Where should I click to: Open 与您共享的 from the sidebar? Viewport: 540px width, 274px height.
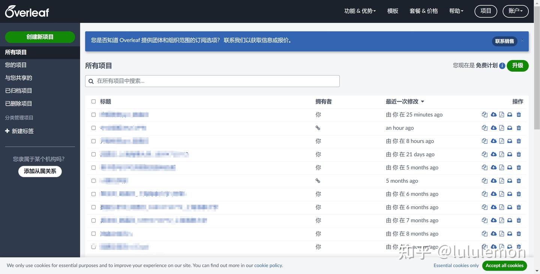pyautogui.click(x=18, y=78)
